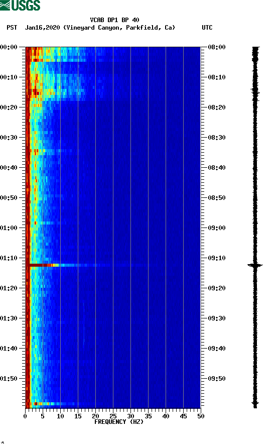Click the UTC time label 09:20
This screenshot has height=448, width=277.
pyautogui.click(x=217, y=288)
